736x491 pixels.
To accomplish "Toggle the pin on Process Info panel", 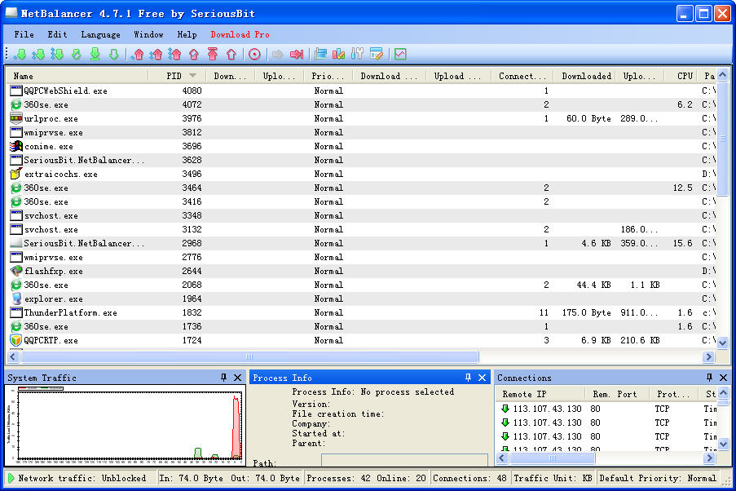I will pyautogui.click(x=469, y=378).
